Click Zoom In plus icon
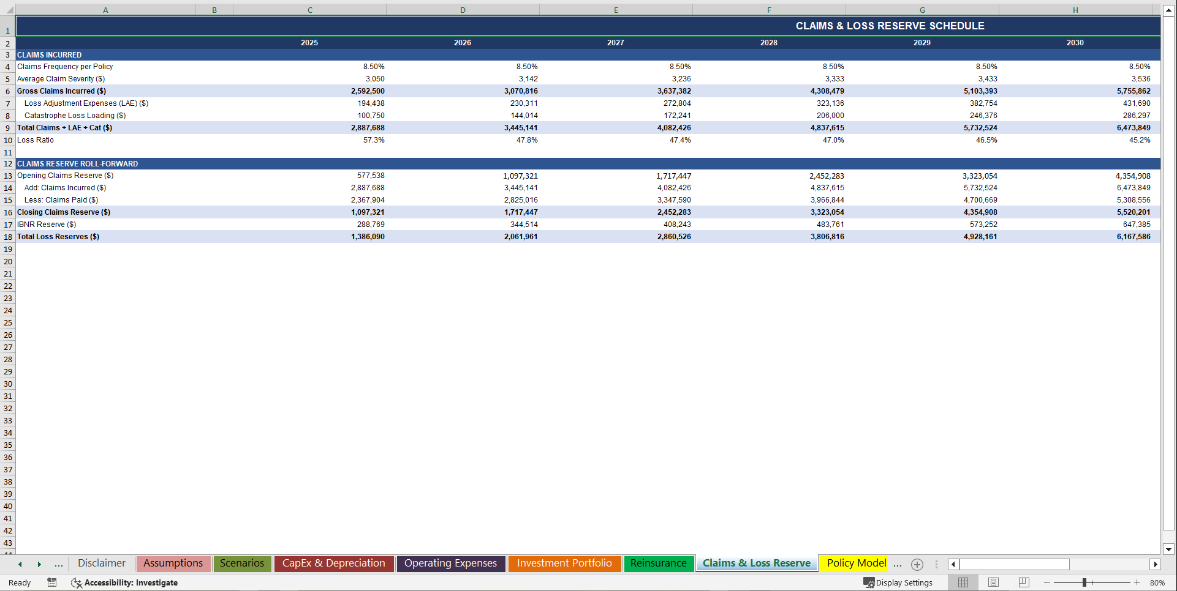This screenshot has height=591, width=1177. (1137, 582)
